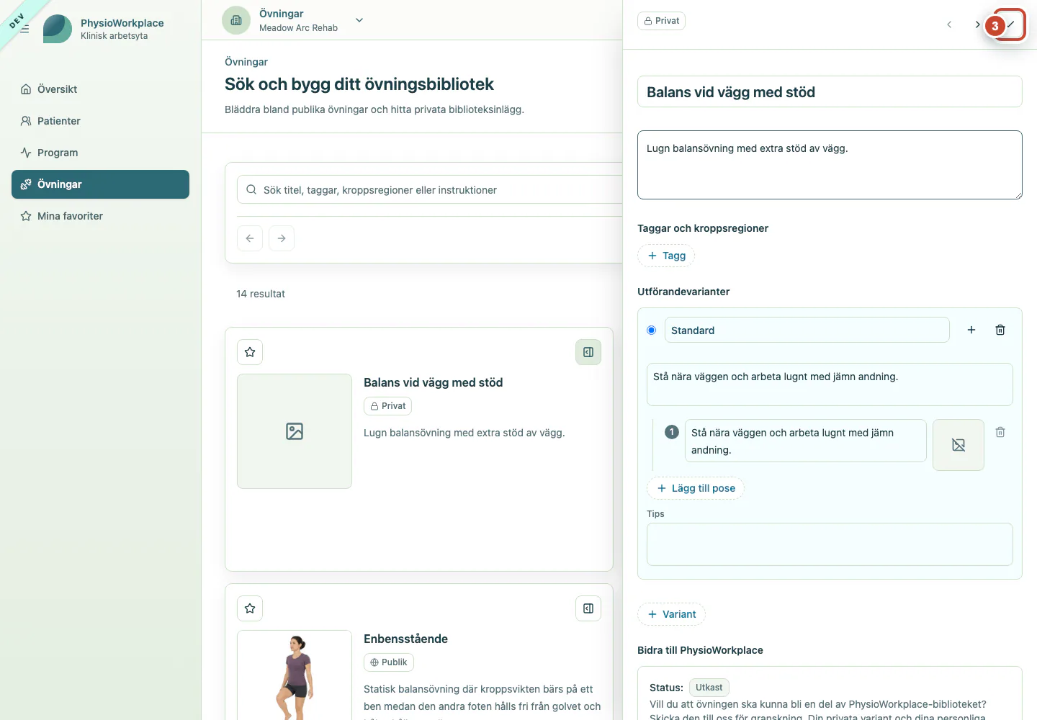This screenshot has width=1037, height=720.
Task: Click the Privat badge in the detail panel header
Action: 661,21
